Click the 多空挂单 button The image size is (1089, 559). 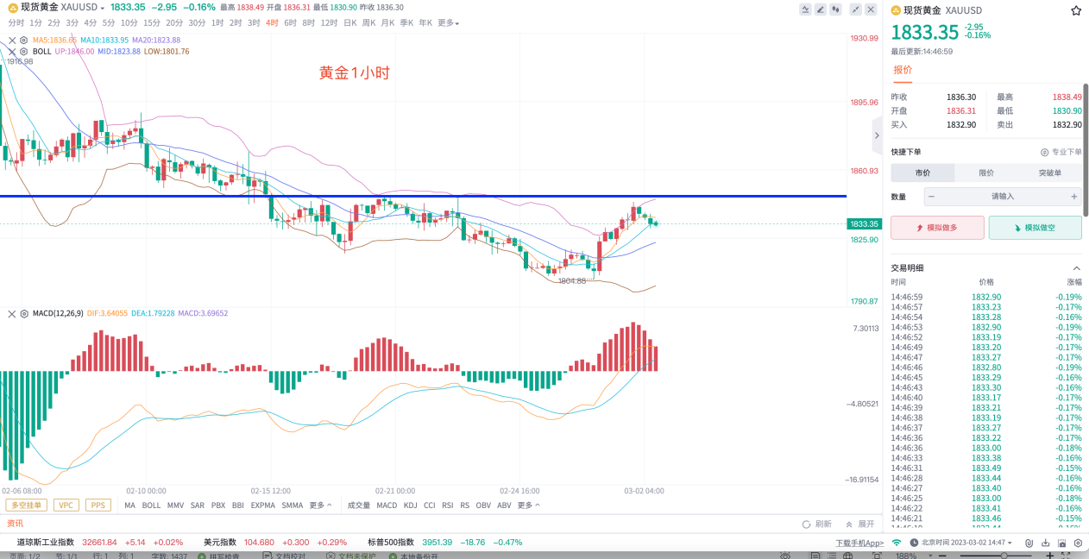click(26, 505)
